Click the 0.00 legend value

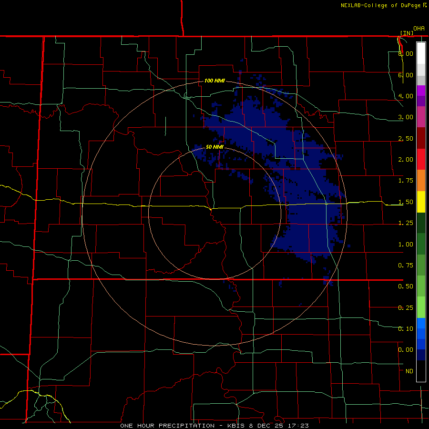point(406,350)
